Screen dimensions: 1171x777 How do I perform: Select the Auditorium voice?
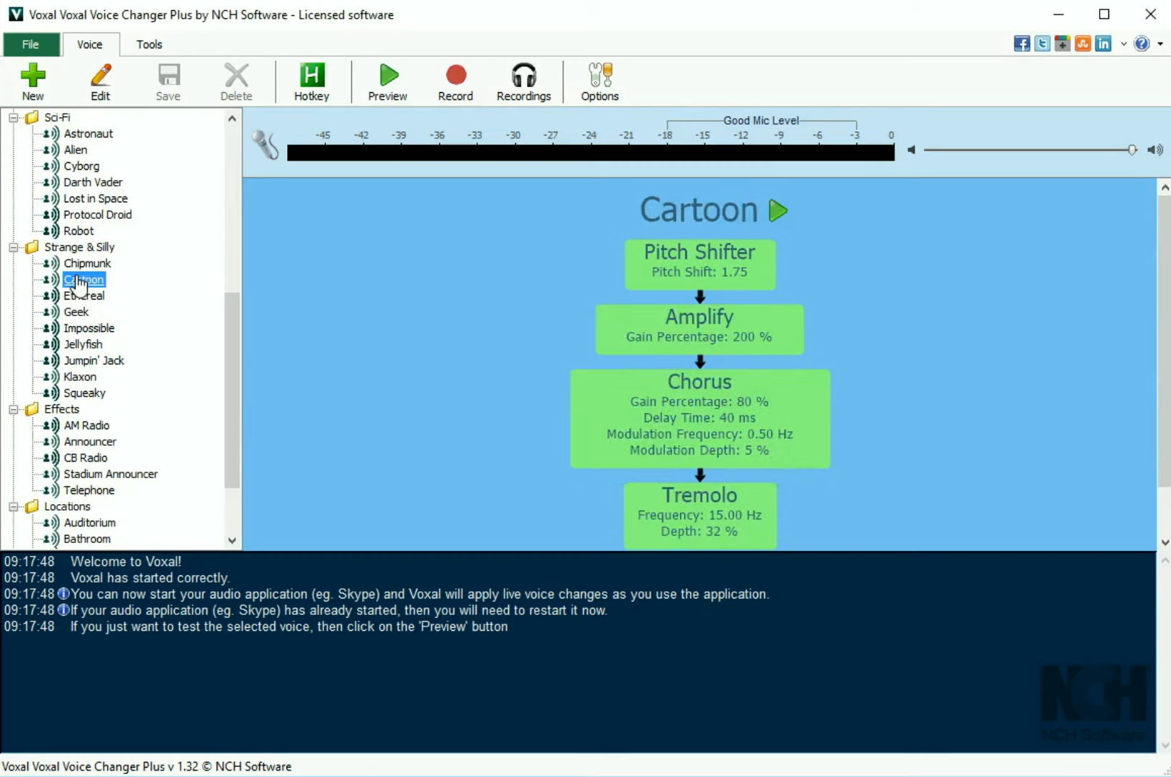pyautogui.click(x=90, y=523)
